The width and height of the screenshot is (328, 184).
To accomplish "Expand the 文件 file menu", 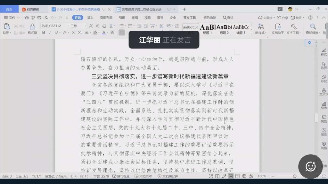I will [x=12, y=18].
